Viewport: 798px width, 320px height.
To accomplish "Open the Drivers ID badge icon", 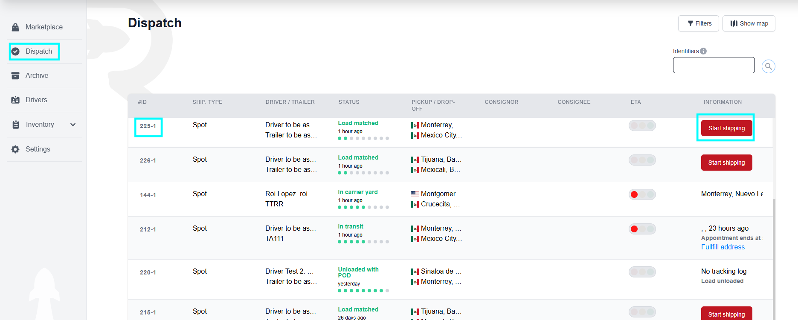I will (15, 100).
